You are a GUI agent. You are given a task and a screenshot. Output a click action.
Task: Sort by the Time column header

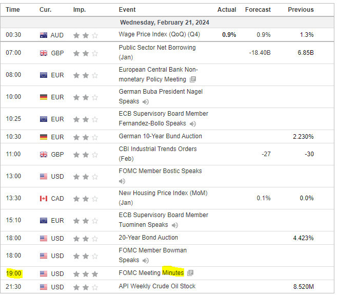pyautogui.click(x=13, y=10)
